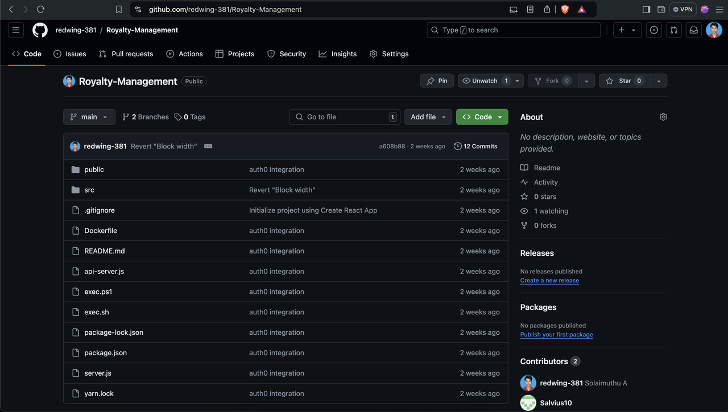Screen dimensions: 728x412
Task: Open the src folder
Action: click(89, 190)
